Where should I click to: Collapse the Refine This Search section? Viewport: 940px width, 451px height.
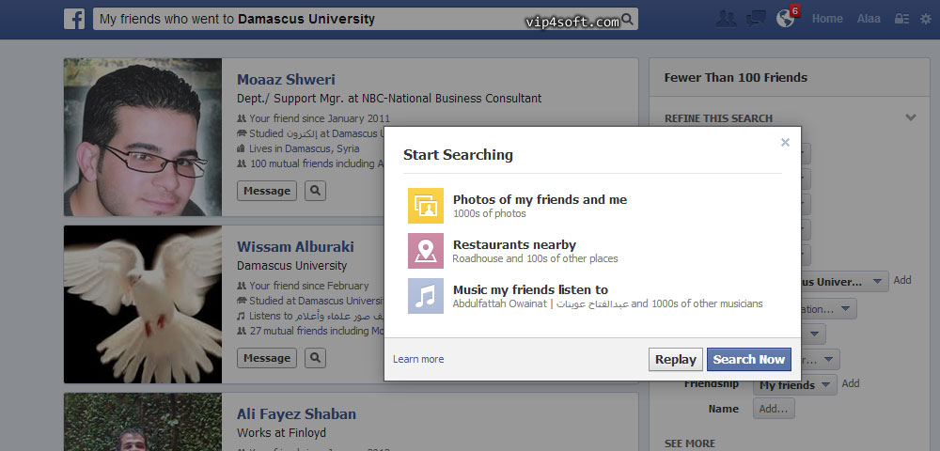click(911, 118)
